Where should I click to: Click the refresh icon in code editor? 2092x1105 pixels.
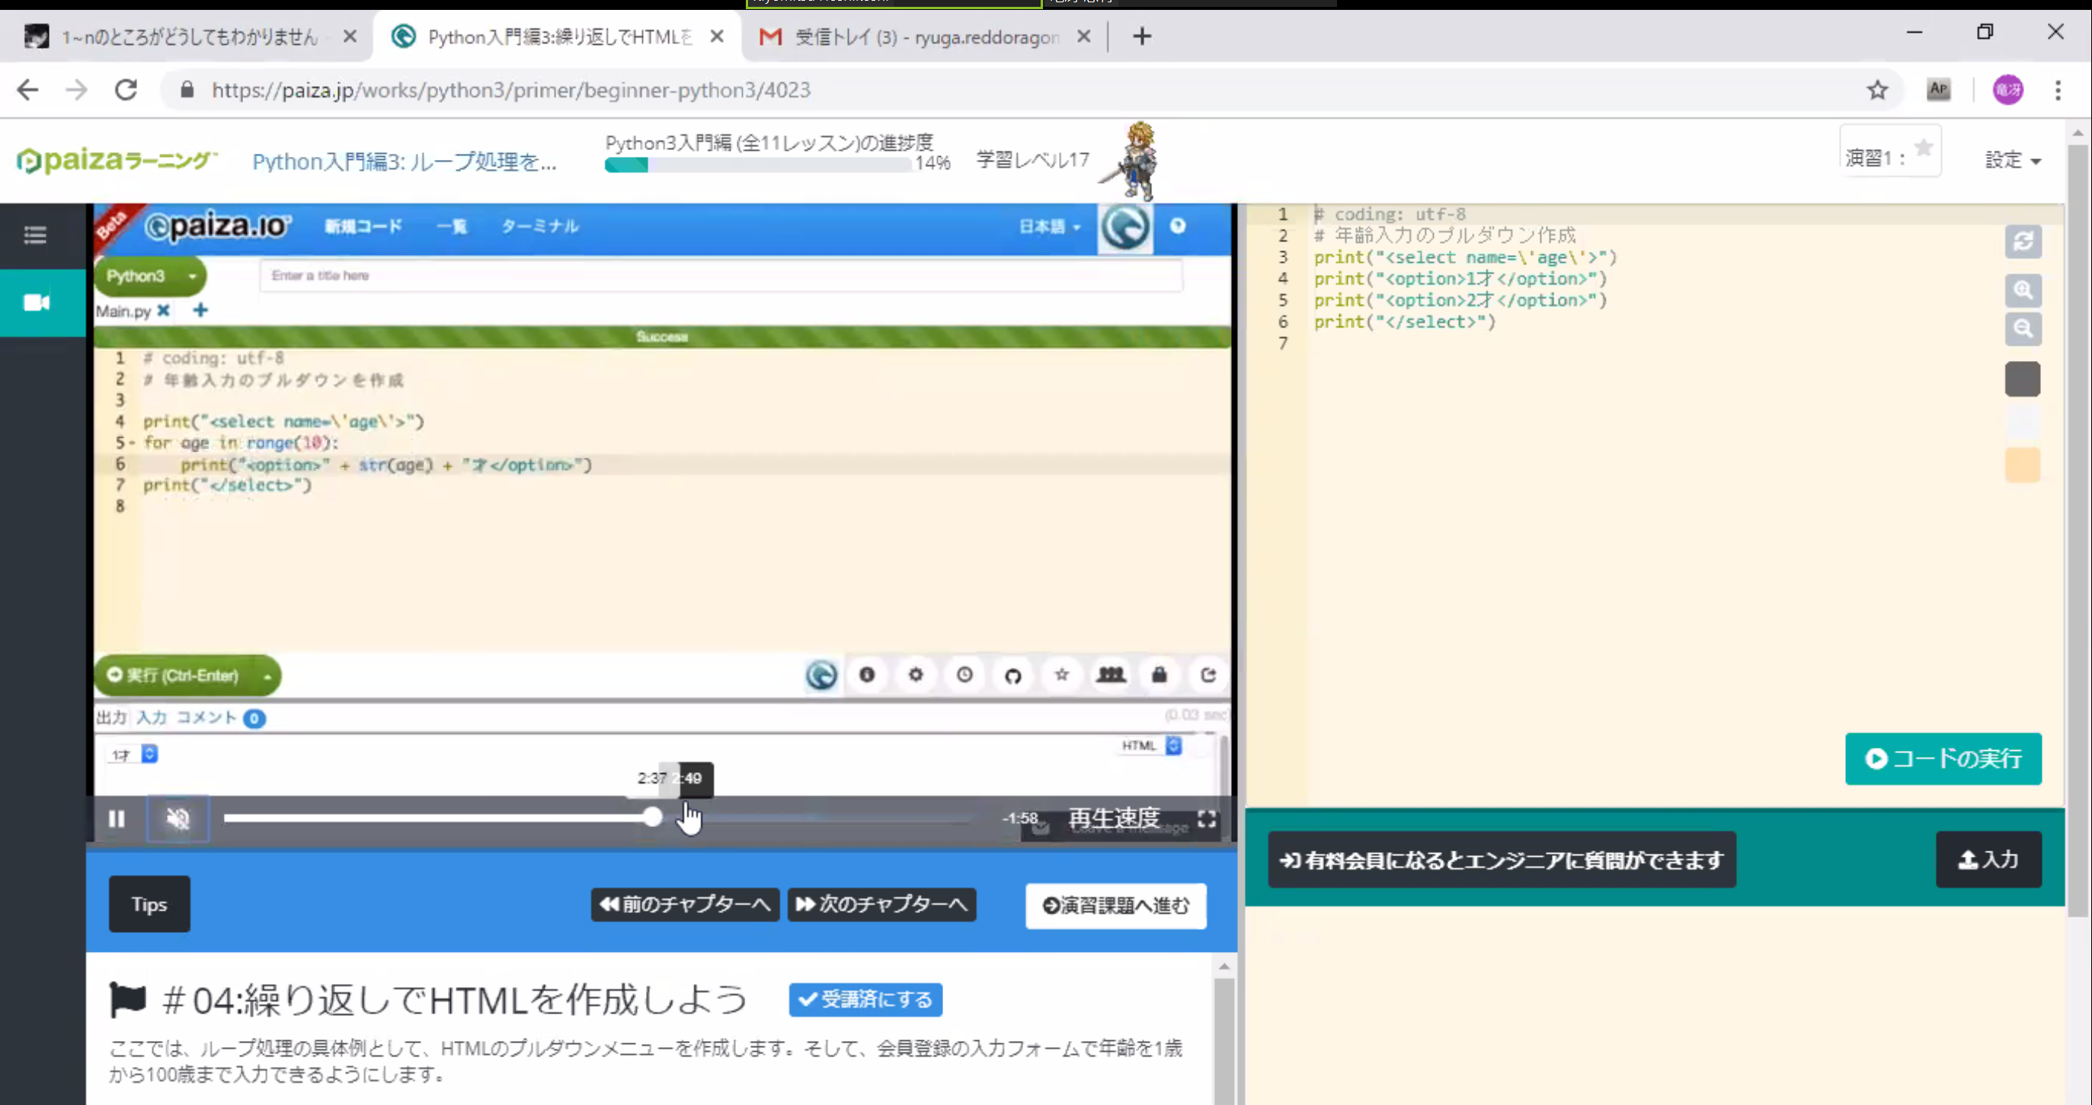click(2022, 242)
